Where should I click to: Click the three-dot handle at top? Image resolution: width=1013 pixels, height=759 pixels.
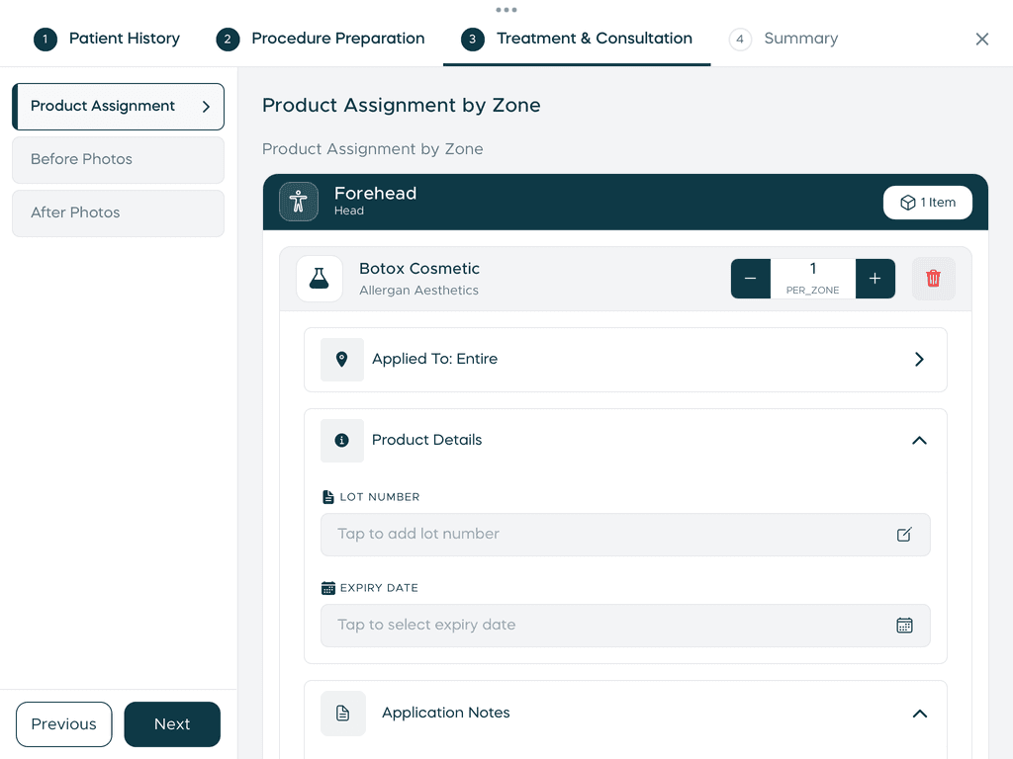click(506, 10)
